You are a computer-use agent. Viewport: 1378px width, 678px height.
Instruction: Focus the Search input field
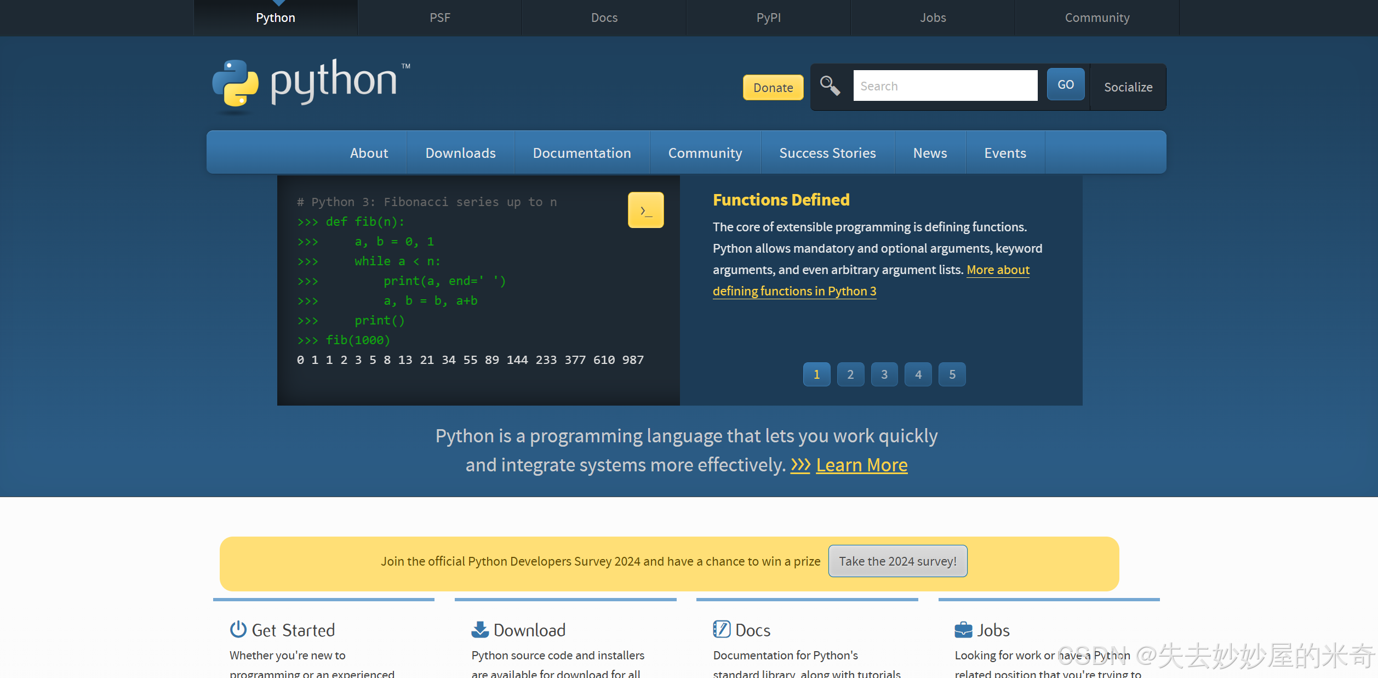pos(945,86)
